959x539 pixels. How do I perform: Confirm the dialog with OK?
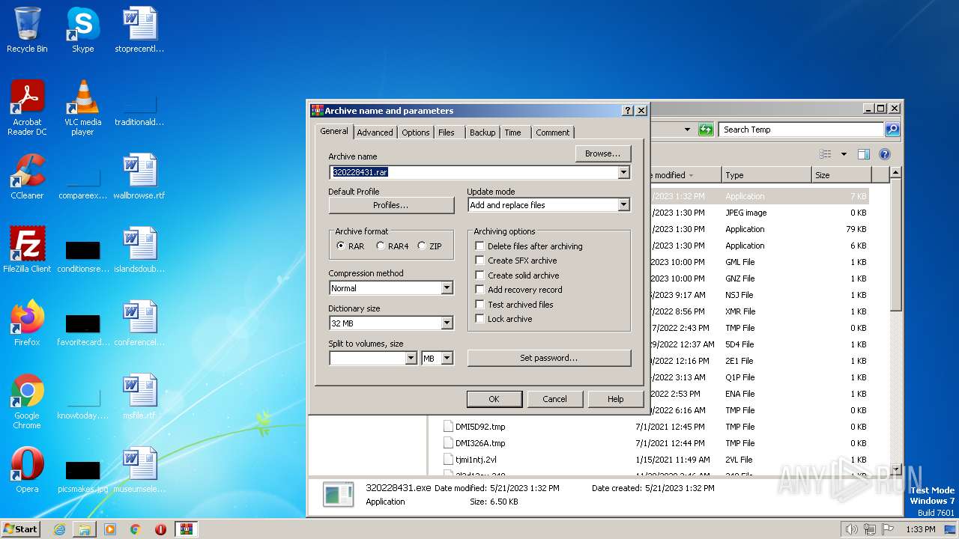[x=494, y=399]
